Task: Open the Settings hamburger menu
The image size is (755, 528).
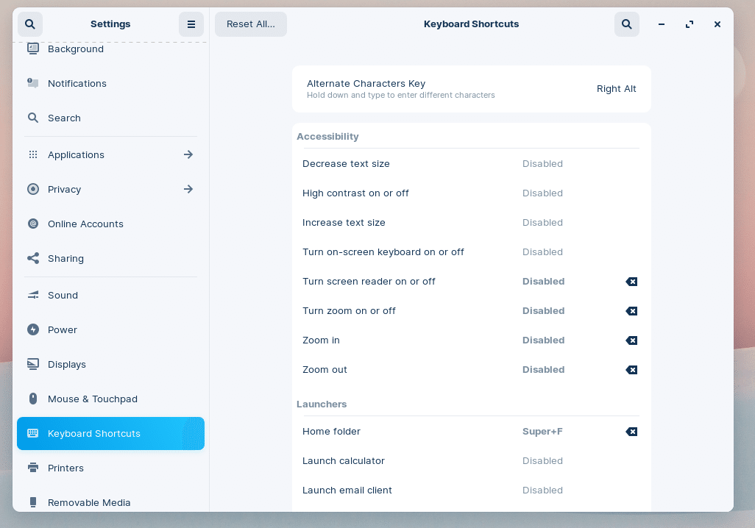Action: (191, 24)
